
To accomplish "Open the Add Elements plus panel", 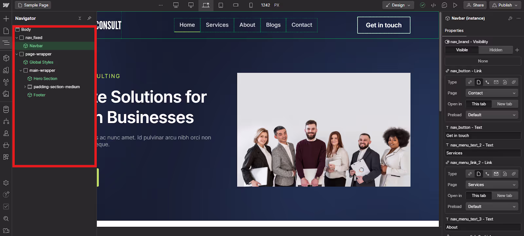I will (x=6, y=19).
